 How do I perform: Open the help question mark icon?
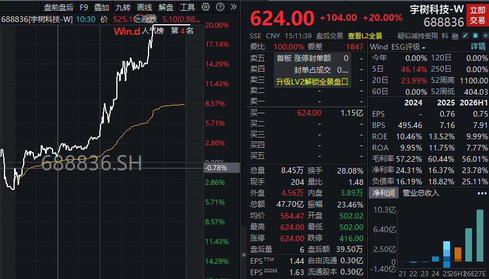pyautogui.click(x=220, y=7)
